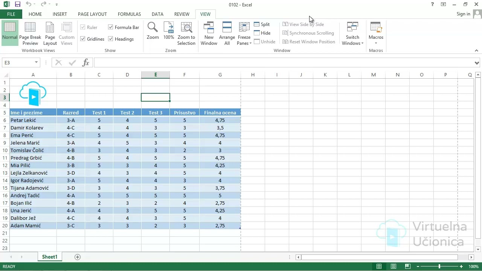482x271 pixels.
Task: Toggle the Headings checkbox
Action: (111, 39)
